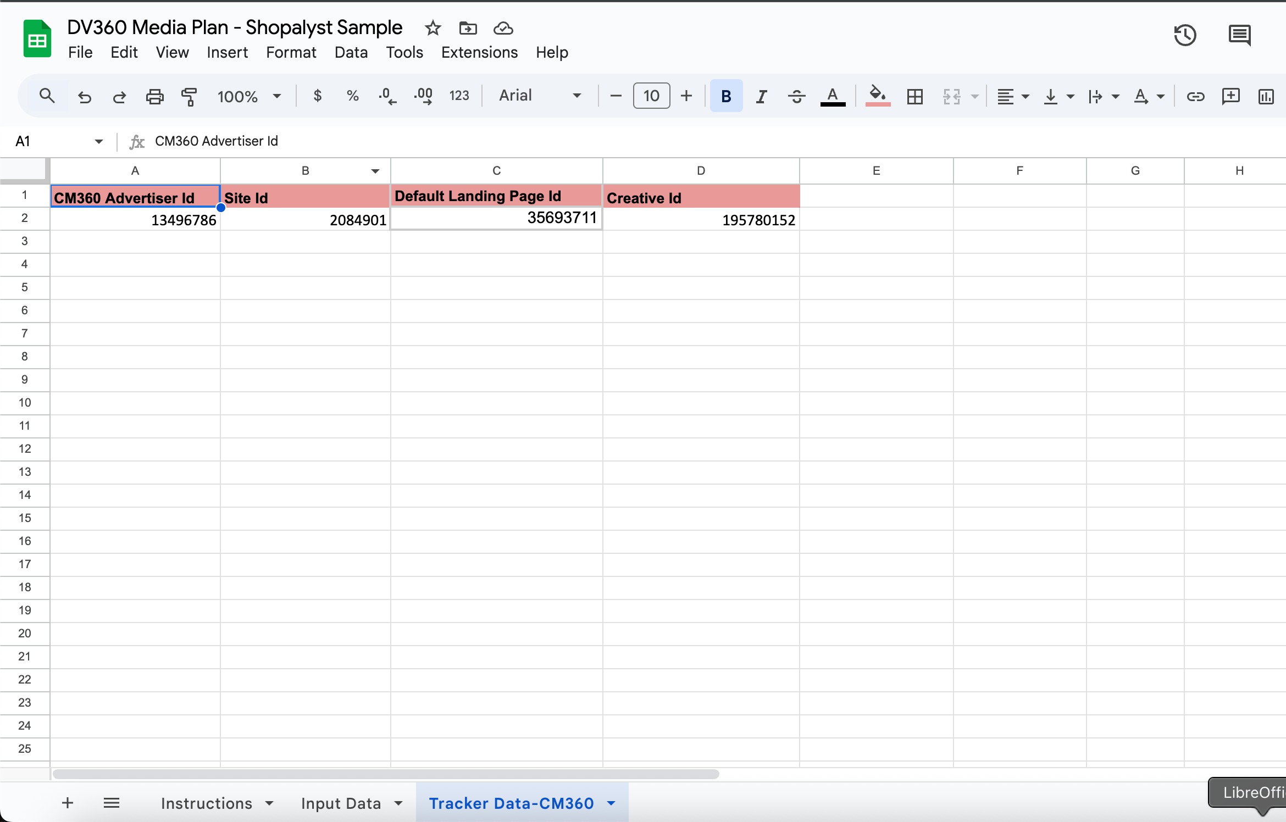
Task: Open the borders tool
Action: pos(914,97)
